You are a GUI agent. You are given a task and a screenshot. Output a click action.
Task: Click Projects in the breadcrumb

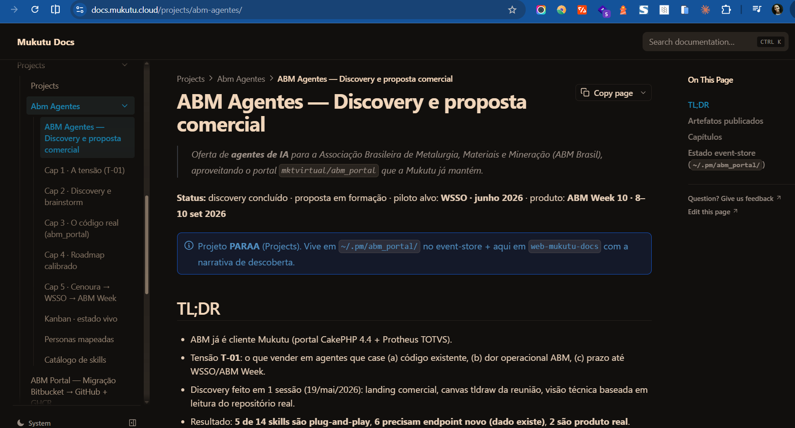pos(191,79)
